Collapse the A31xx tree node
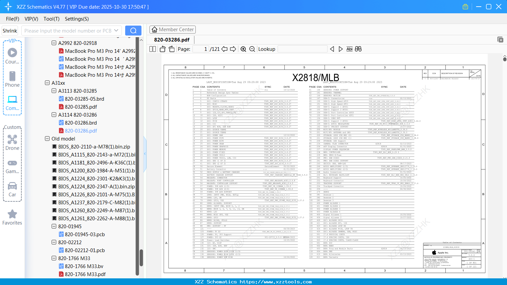This screenshot has height=285, width=507. 47,83
